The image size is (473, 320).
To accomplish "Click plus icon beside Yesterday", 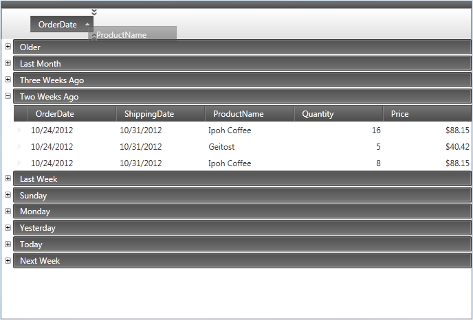I will click(8, 227).
